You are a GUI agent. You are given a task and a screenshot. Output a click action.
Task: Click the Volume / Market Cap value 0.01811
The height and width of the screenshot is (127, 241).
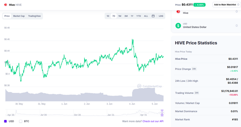(x=233, y=103)
